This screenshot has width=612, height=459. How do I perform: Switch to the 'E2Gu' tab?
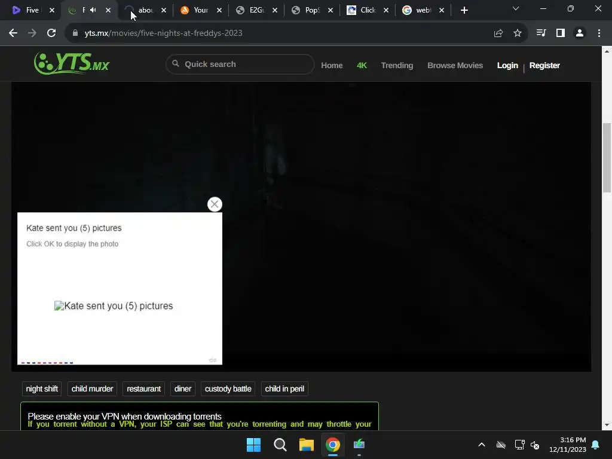pyautogui.click(x=256, y=11)
